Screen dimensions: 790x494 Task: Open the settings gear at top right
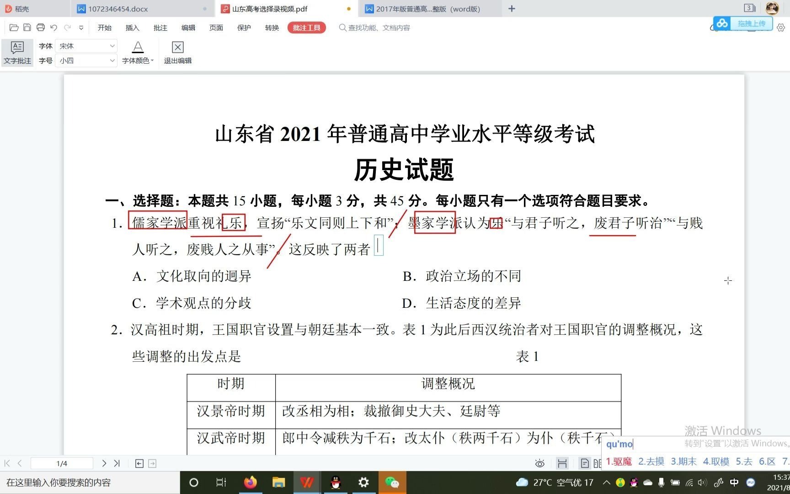click(781, 28)
